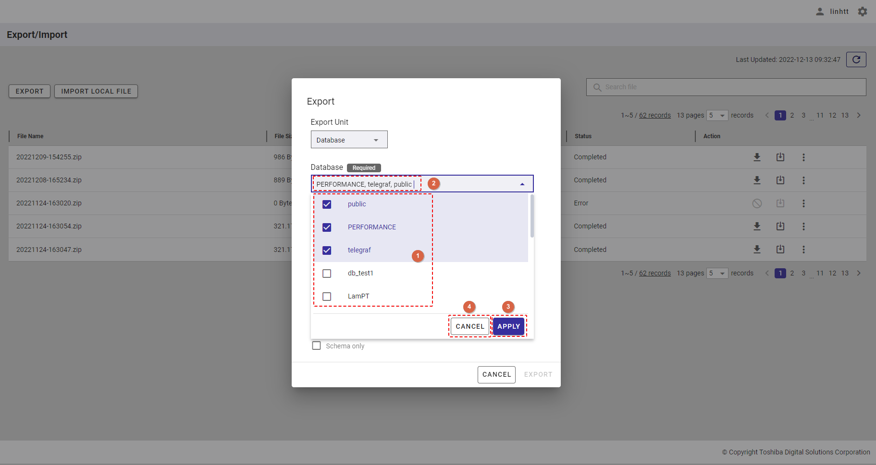876x465 pixels.
Task: Enable the Schema only checkbox
Action: coord(316,346)
